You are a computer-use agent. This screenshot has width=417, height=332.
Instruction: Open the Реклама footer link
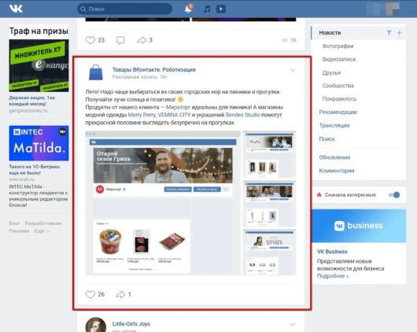[x=19, y=231]
